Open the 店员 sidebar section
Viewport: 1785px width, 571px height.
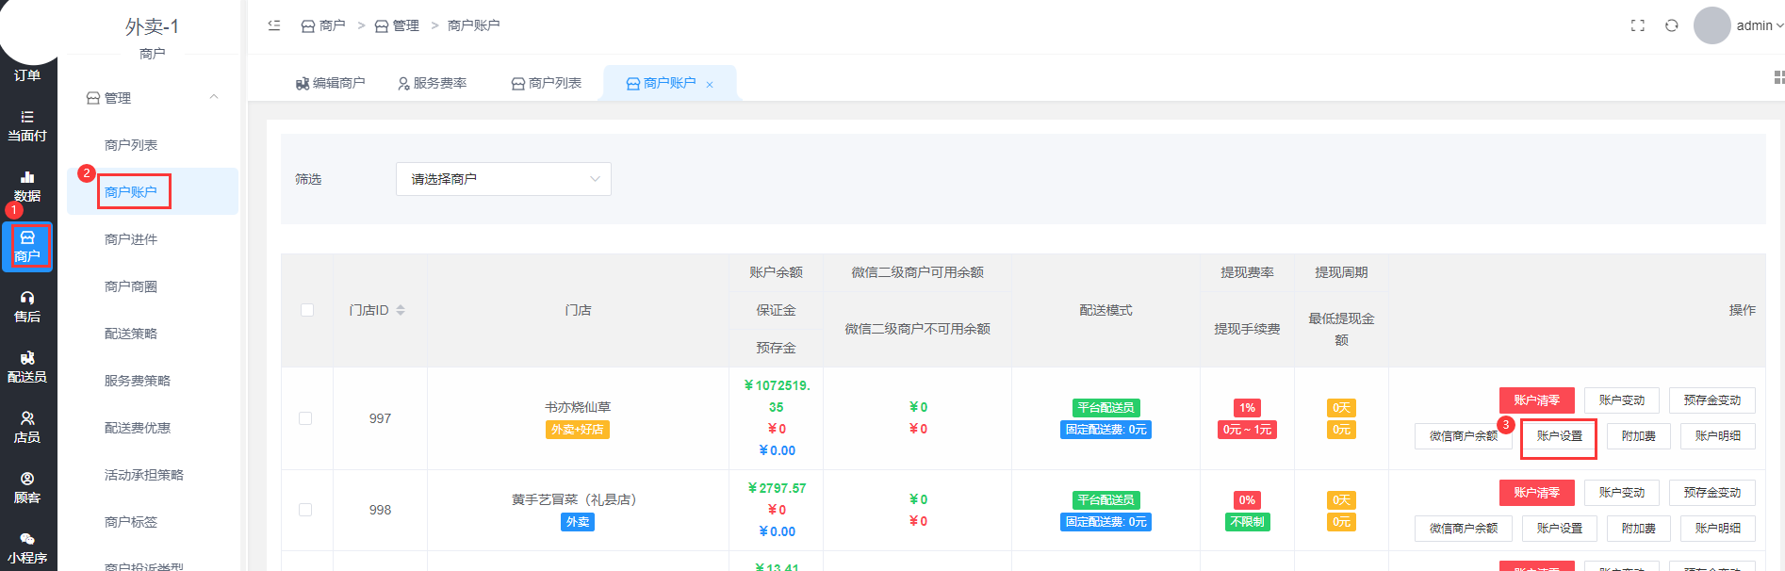[27, 428]
